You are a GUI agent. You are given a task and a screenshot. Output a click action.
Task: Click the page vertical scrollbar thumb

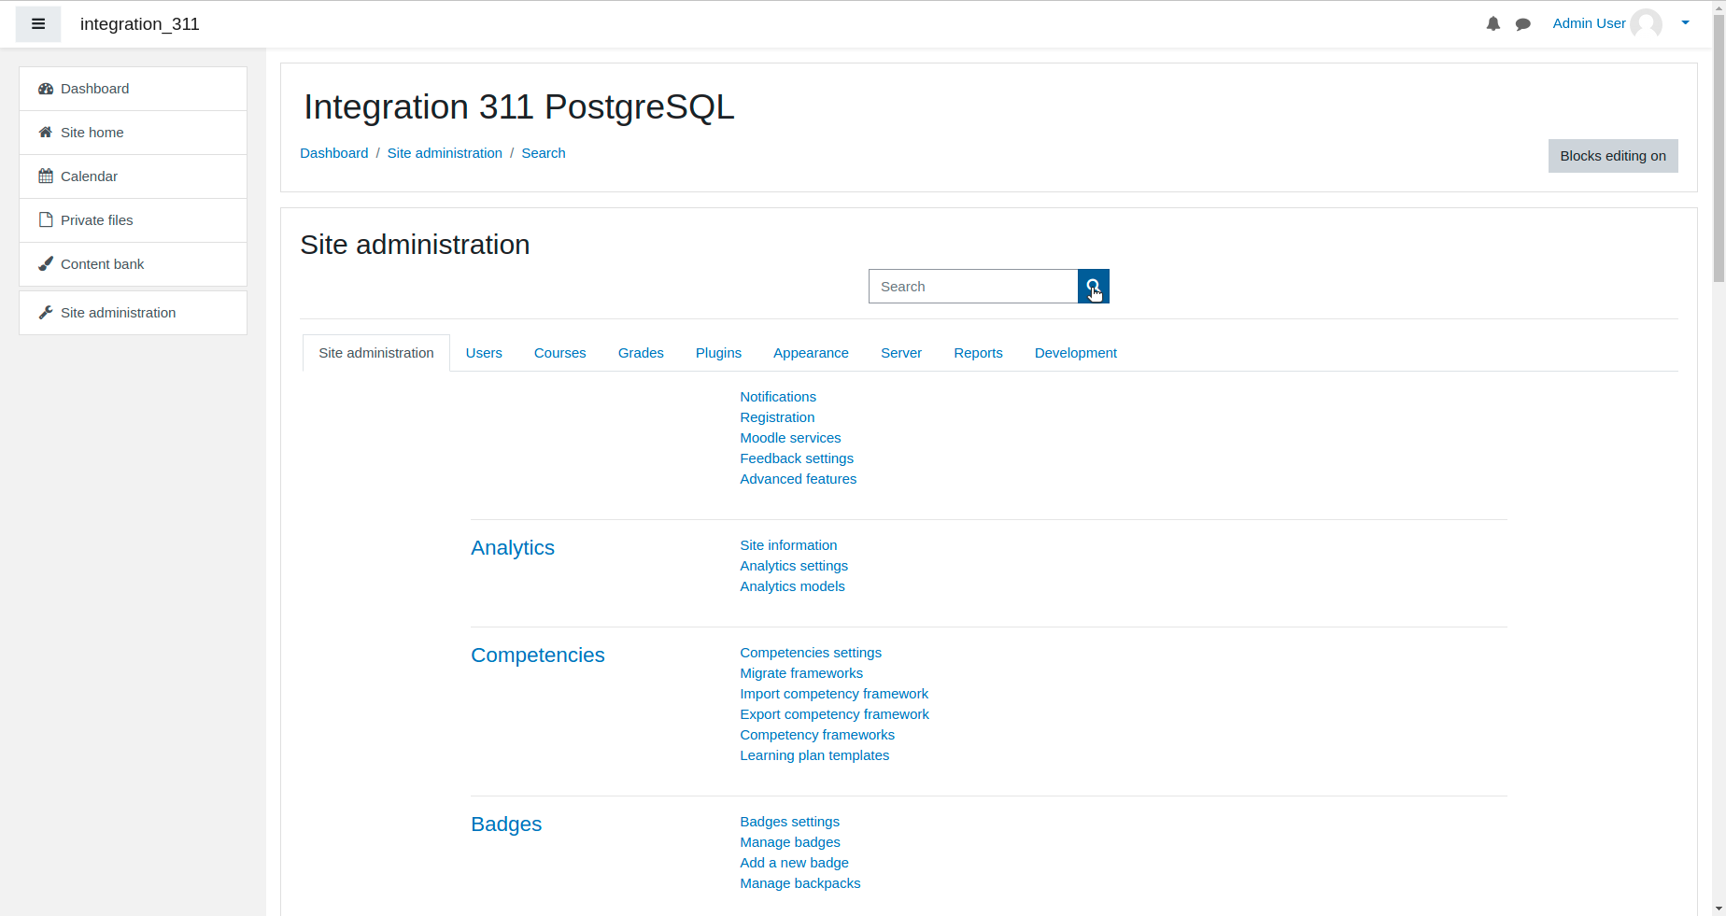[1719, 149]
